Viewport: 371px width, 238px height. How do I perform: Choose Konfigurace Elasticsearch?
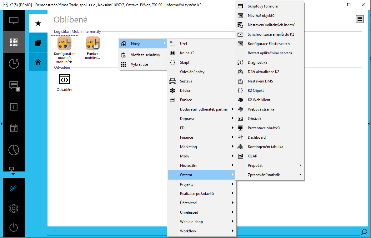[x=269, y=44]
